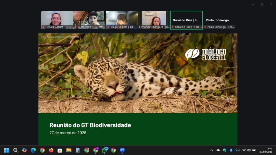The width and height of the screenshot is (276, 155).
Task: Open File Explorer folder icon
Action: pyautogui.click(x=69, y=150)
